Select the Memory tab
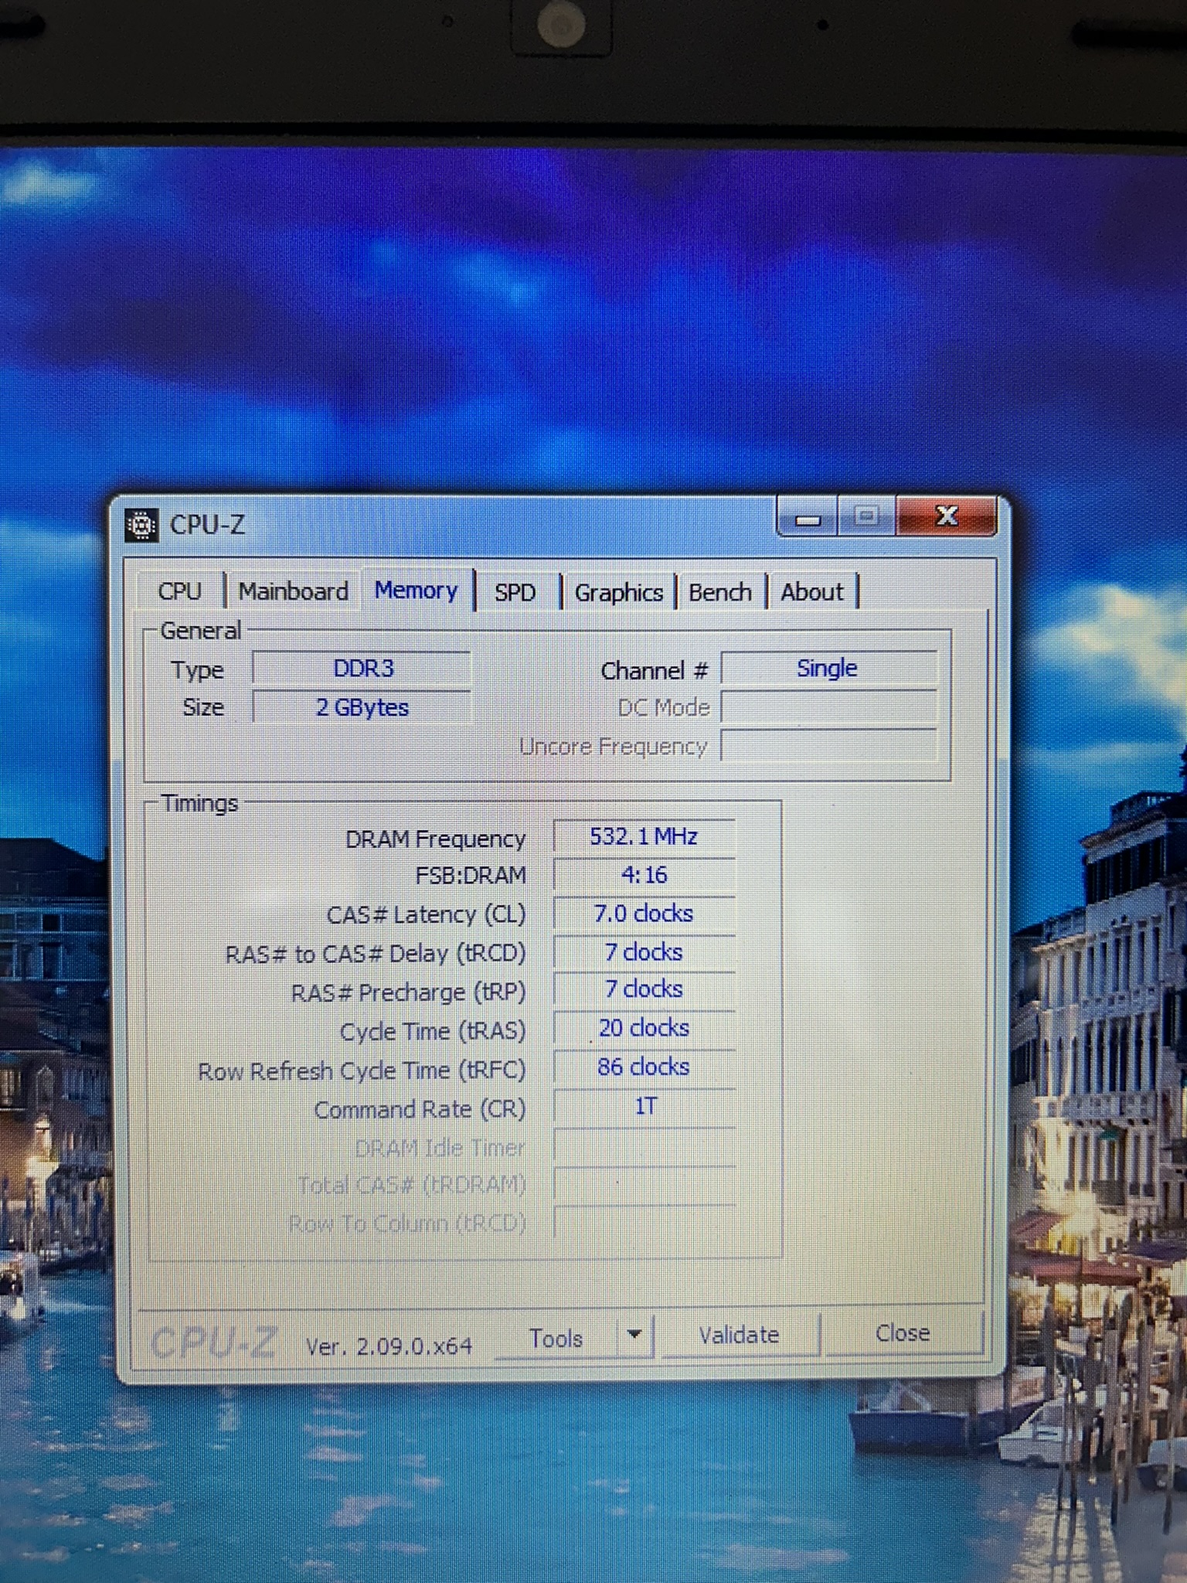The width and height of the screenshot is (1187, 1583). point(417,590)
